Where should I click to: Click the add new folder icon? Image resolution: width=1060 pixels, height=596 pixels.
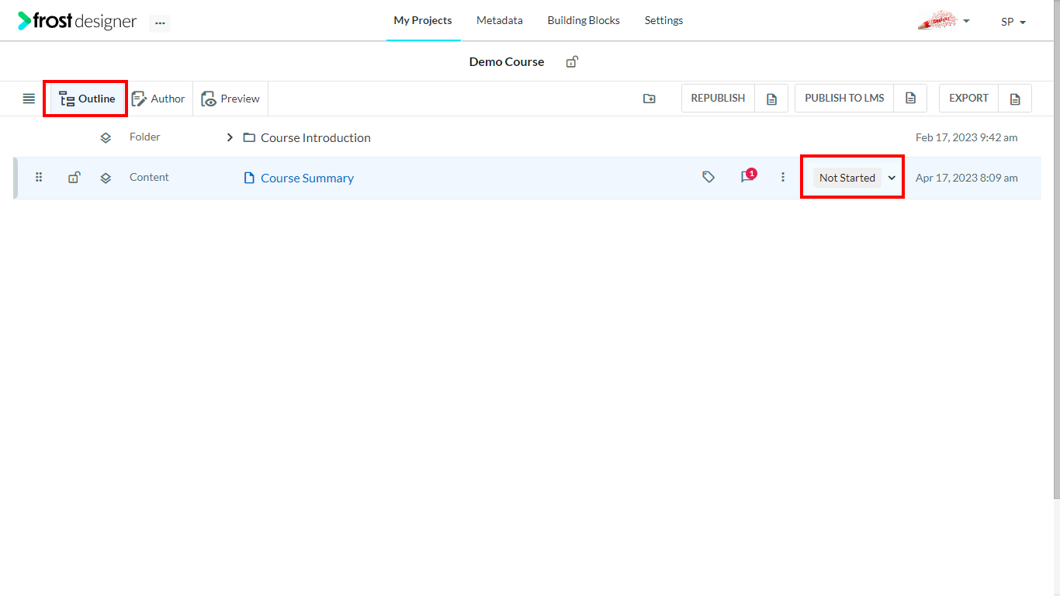click(650, 99)
